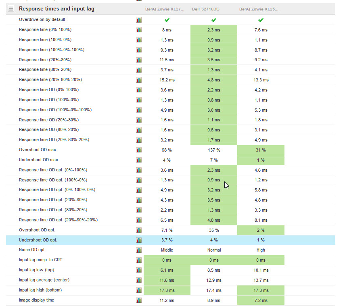The height and width of the screenshot is (306, 345).
Task: Click the BenQ Zowie XL27... column header
Action: click(165, 9)
